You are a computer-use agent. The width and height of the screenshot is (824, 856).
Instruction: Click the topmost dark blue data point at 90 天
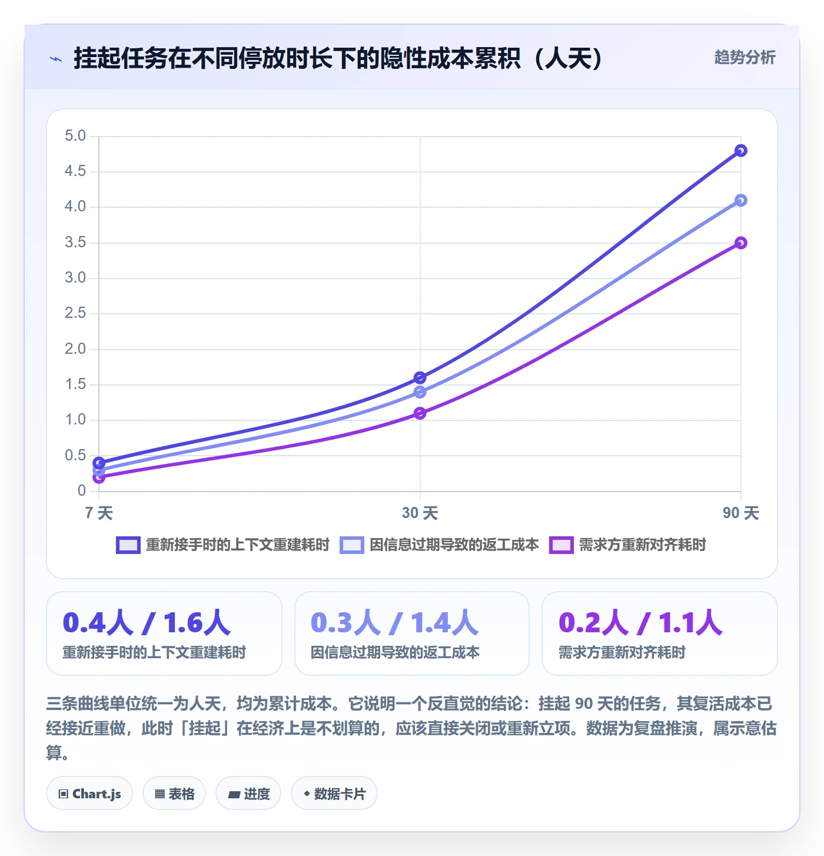(741, 151)
